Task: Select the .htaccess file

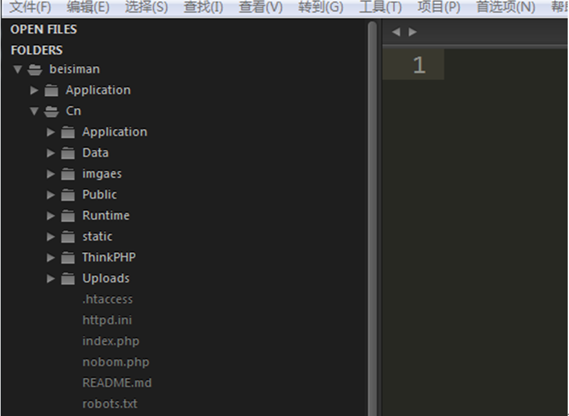Action: point(107,299)
